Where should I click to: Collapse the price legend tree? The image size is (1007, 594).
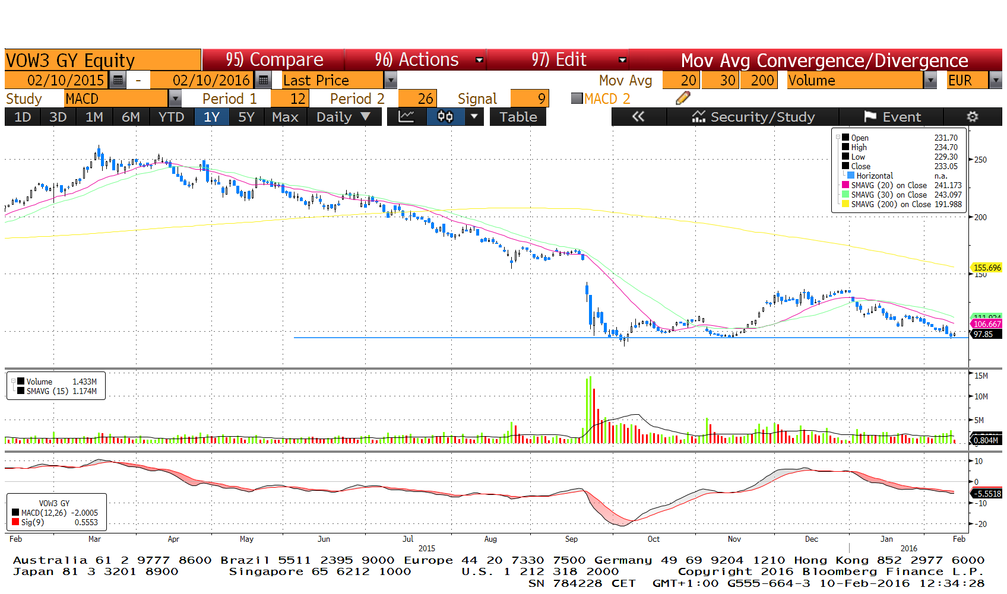[838, 137]
